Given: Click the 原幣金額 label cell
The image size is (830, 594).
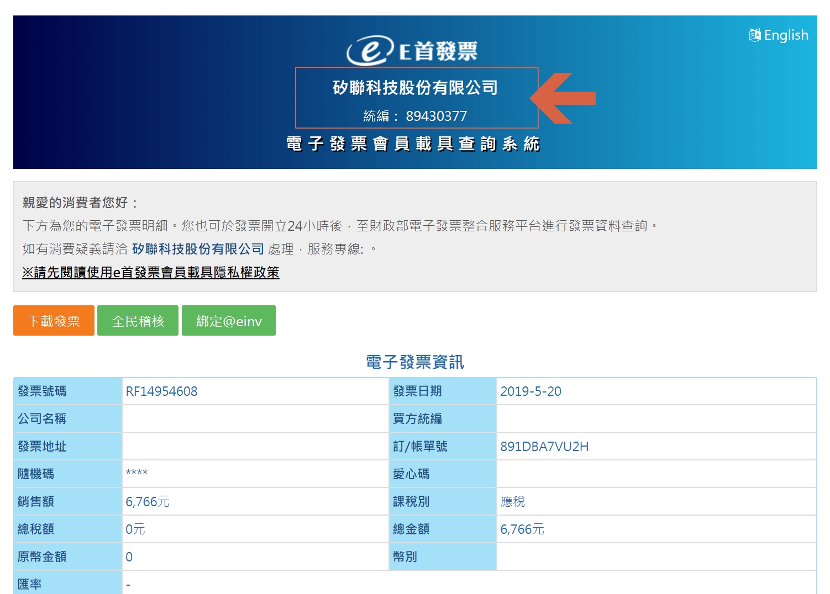Looking at the screenshot, I should [67, 557].
